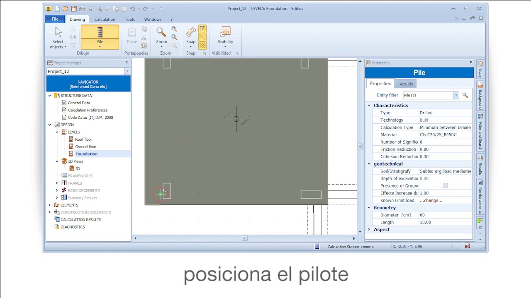Open Calculation Preferences in navigator
The height and width of the screenshot is (298, 531).
(88, 110)
